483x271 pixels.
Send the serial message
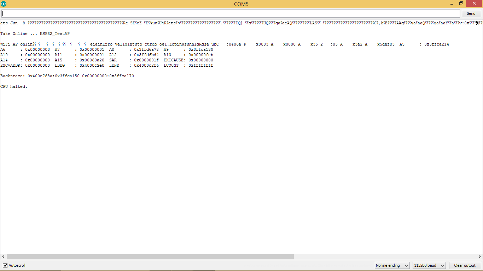(471, 13)
